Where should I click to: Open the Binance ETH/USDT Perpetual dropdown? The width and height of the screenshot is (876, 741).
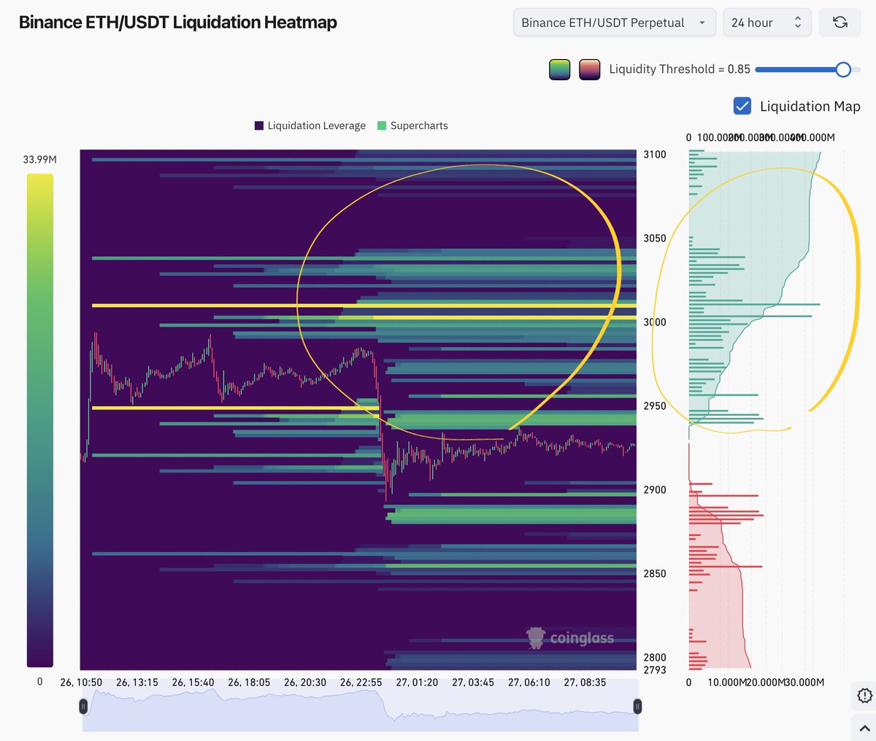pos(614,23)
